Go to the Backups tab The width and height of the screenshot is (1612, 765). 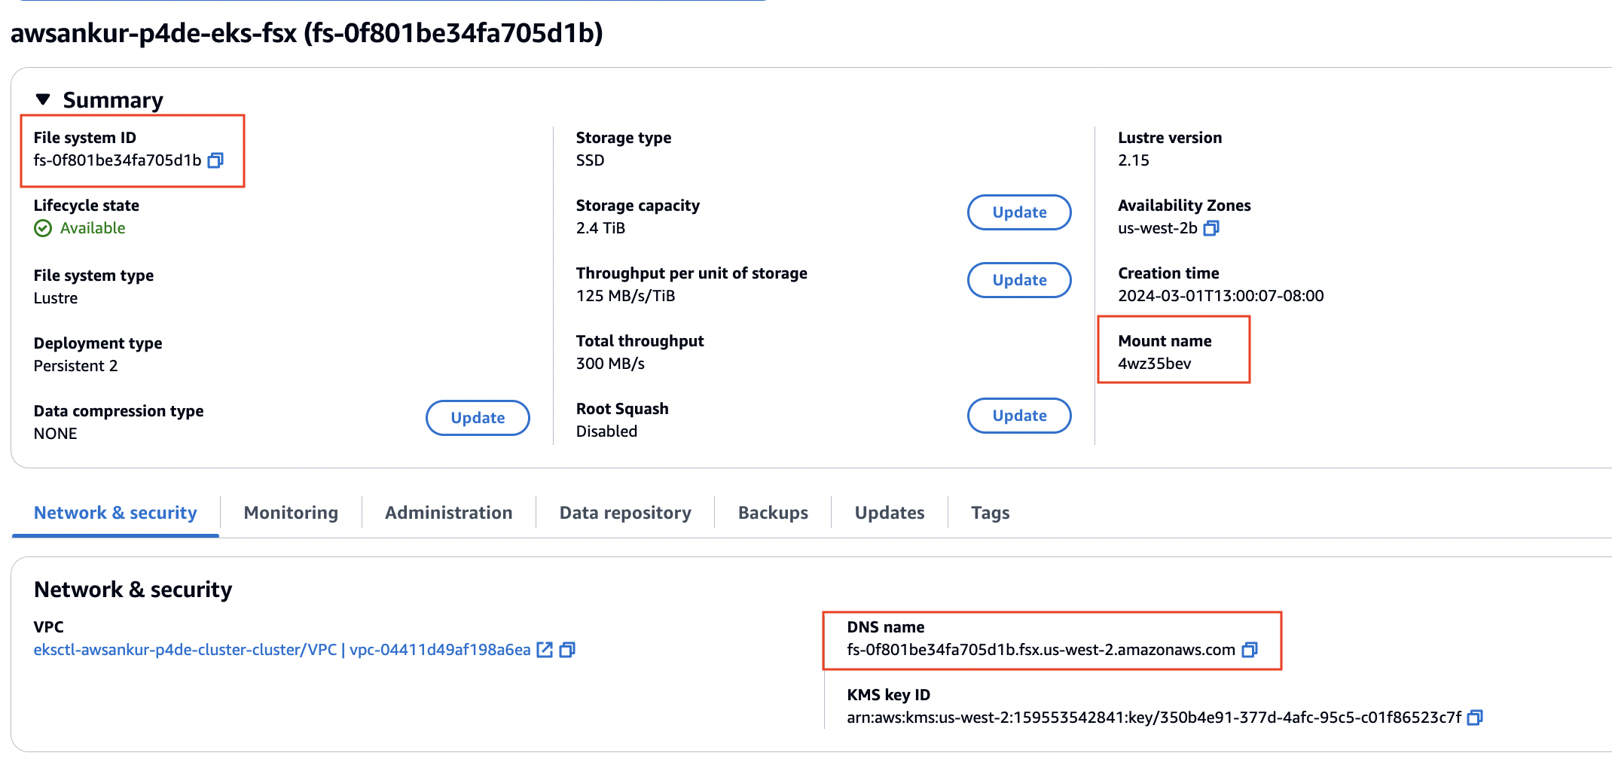pos(773,513)
